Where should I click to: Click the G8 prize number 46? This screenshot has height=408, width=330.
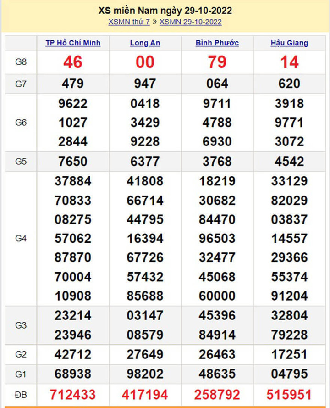[73, 62]
